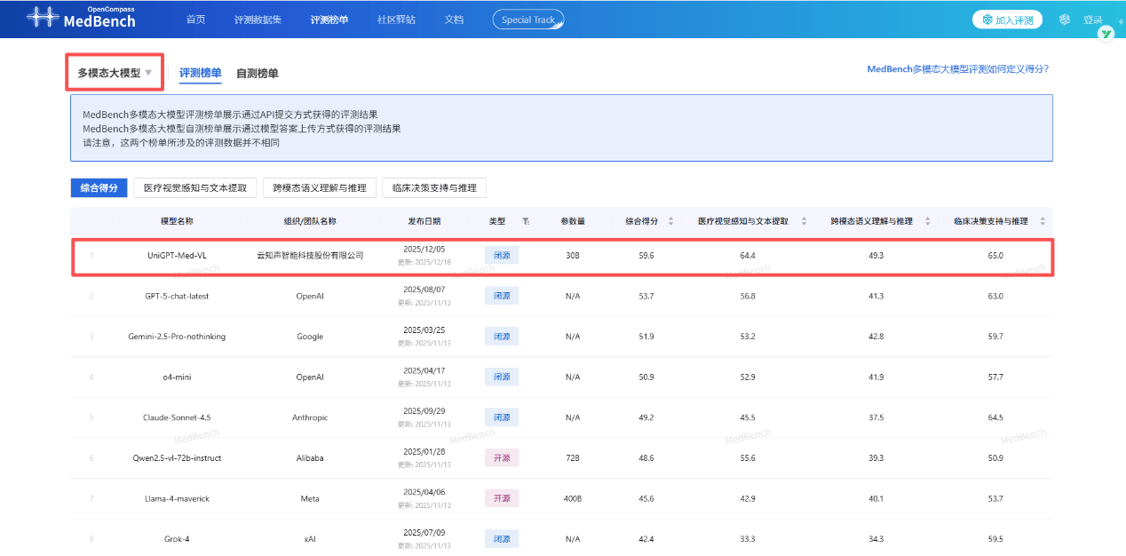Click the 开源 tag on the Qwen2.5 row
1126x556 pixels.
(x=502, y=457)
